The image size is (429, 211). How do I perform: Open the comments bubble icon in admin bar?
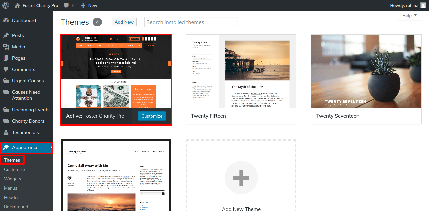tap(67, 6)
